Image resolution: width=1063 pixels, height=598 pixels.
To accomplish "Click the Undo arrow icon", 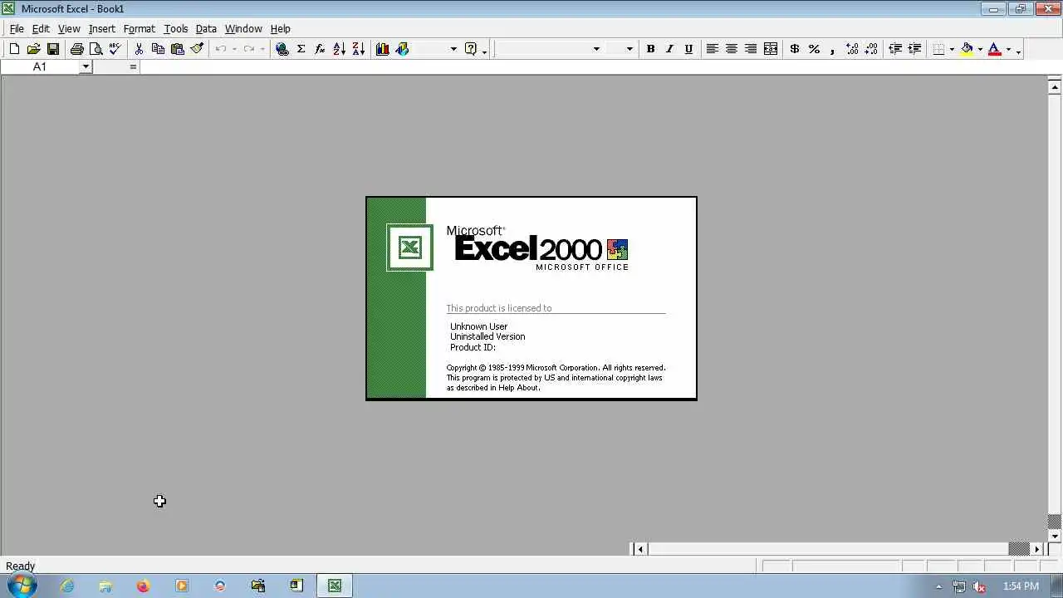I will point(221,49).
